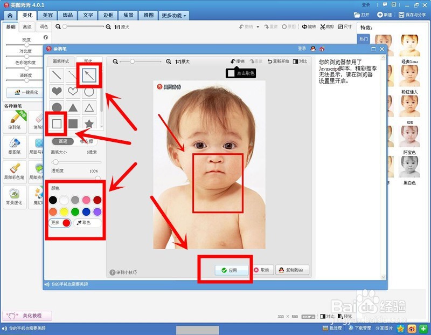Apply the 阿宝色 effect thumbnail
The image size is (431, 335).
[x=409, y=136]
